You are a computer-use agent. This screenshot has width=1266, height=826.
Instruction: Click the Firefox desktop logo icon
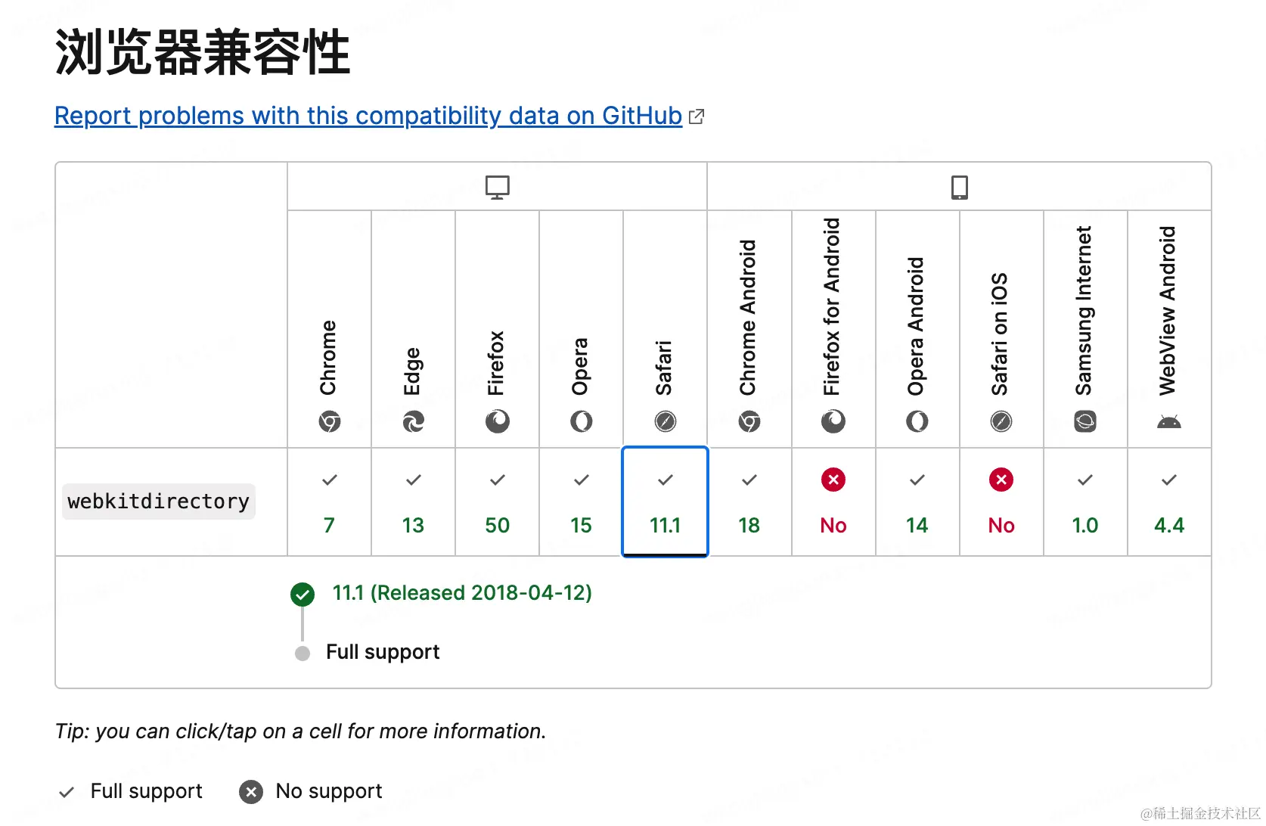tap(497, 421)
